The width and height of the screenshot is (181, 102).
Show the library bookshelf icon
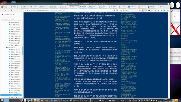tap(140, 10)
